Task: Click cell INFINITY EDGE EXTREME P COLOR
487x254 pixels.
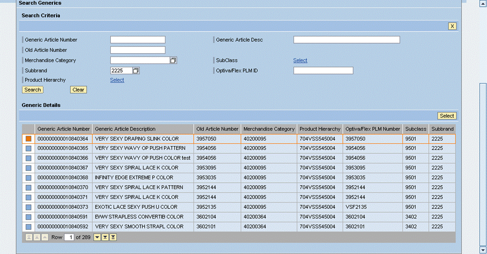Action: (x=143, y=178)
